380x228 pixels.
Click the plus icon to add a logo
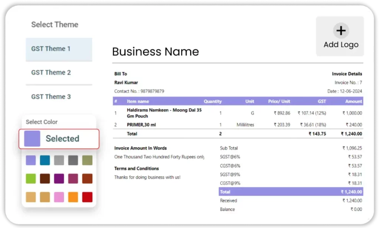click(x=340, y=31)
